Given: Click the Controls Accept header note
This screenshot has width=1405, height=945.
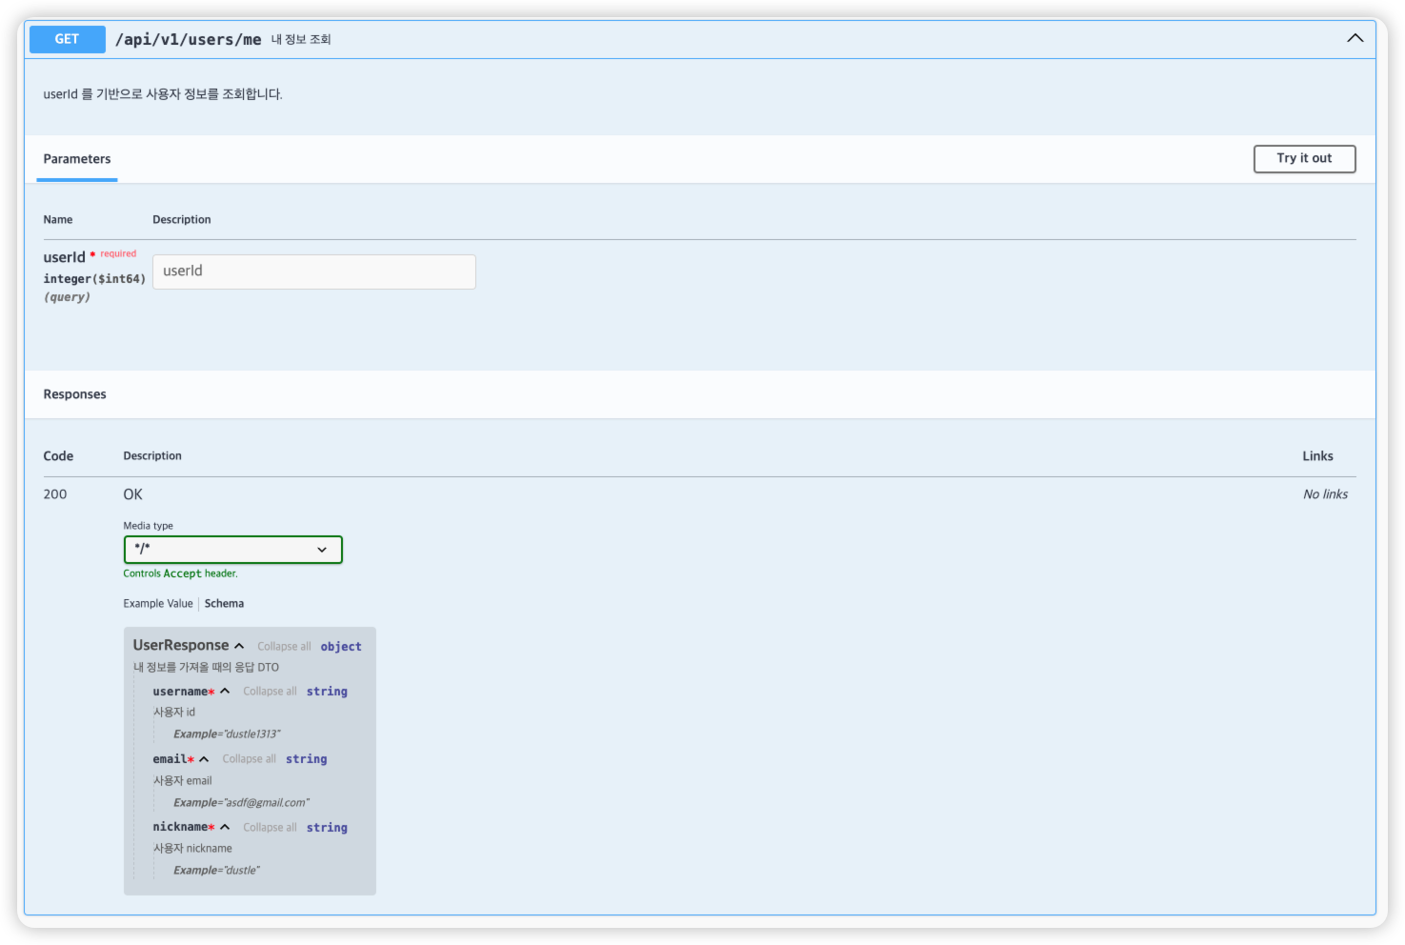Looking at the screenshot, I should coord(180,573).
